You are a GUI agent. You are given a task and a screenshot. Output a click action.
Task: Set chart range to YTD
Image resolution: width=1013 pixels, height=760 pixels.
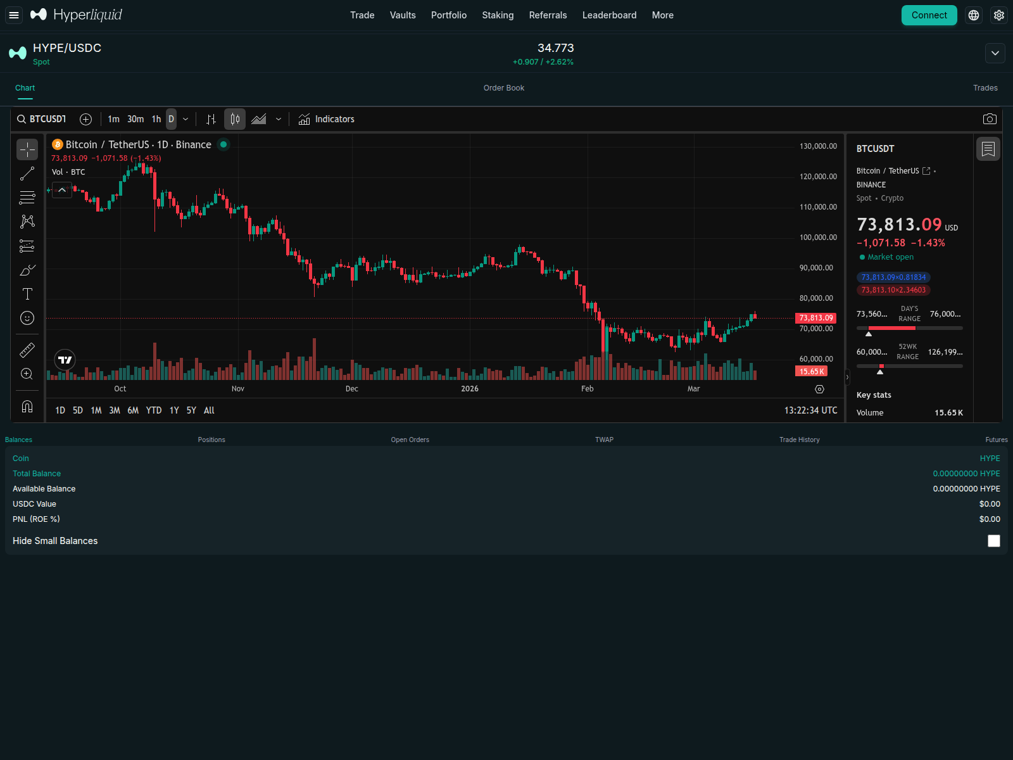tap(153, 410)
